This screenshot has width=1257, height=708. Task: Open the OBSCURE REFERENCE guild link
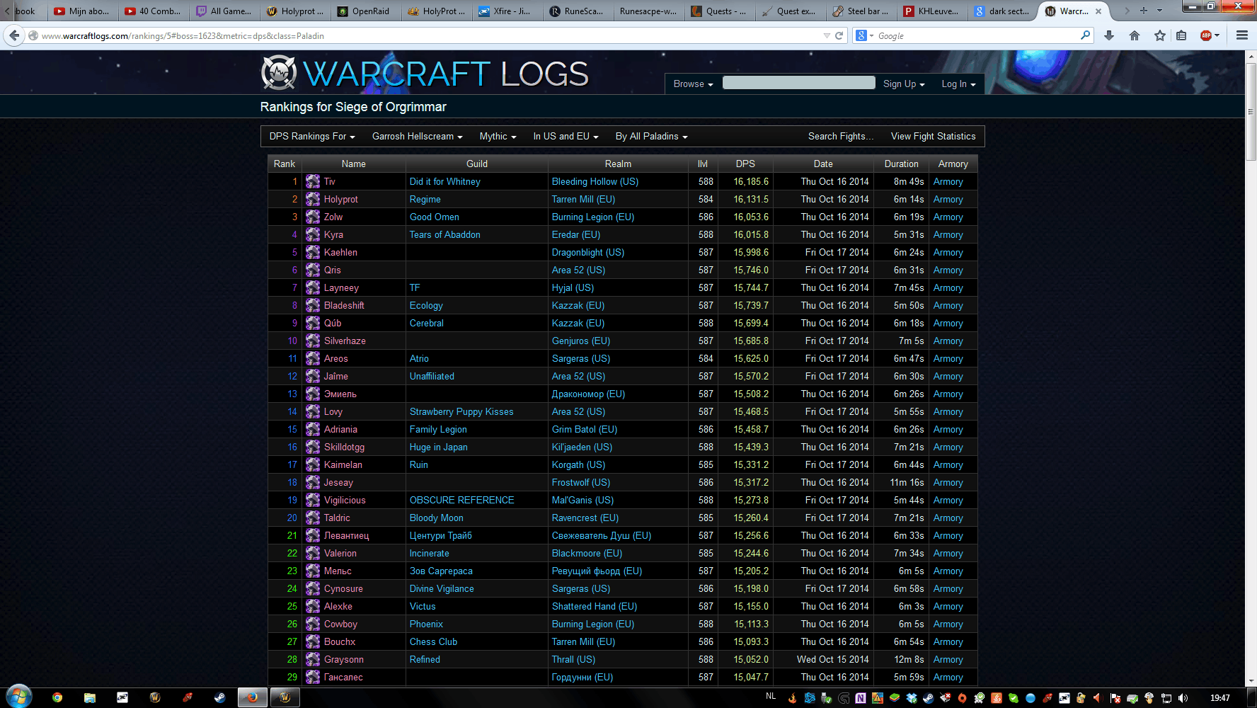tap(461, 500)
